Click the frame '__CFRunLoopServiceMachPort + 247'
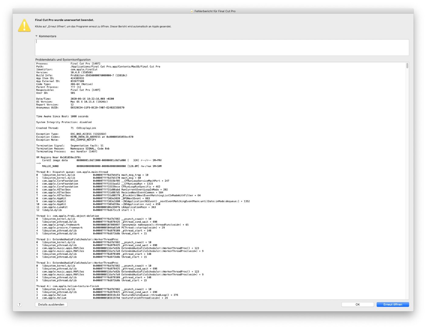 [145, 181]
